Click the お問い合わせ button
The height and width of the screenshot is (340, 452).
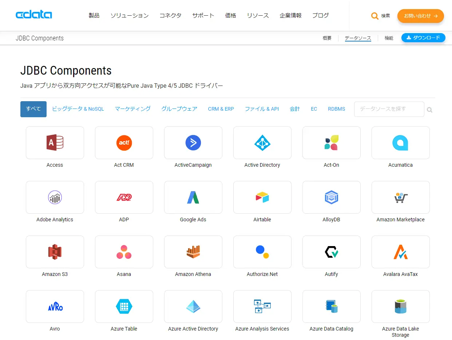421,16
